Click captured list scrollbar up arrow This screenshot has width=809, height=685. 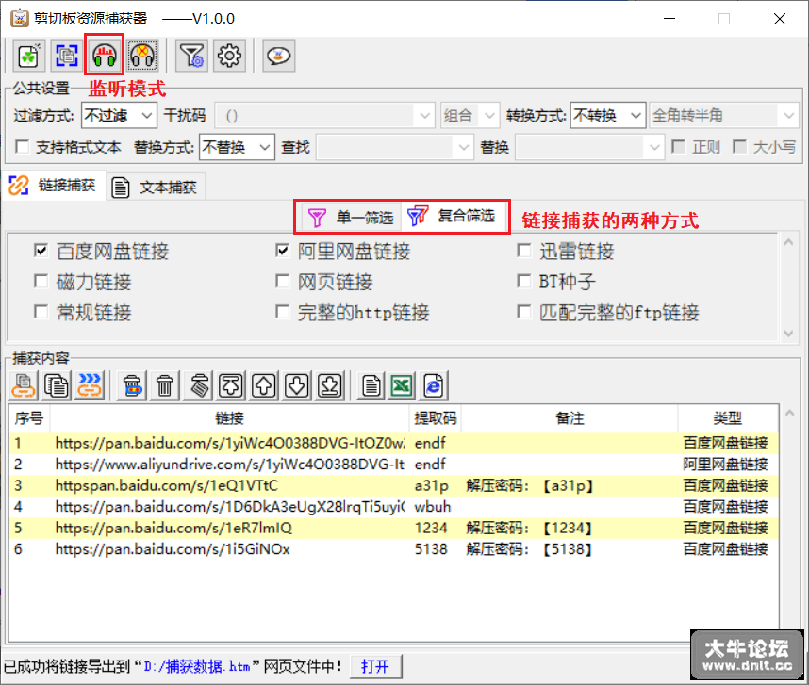coord(789,413)
